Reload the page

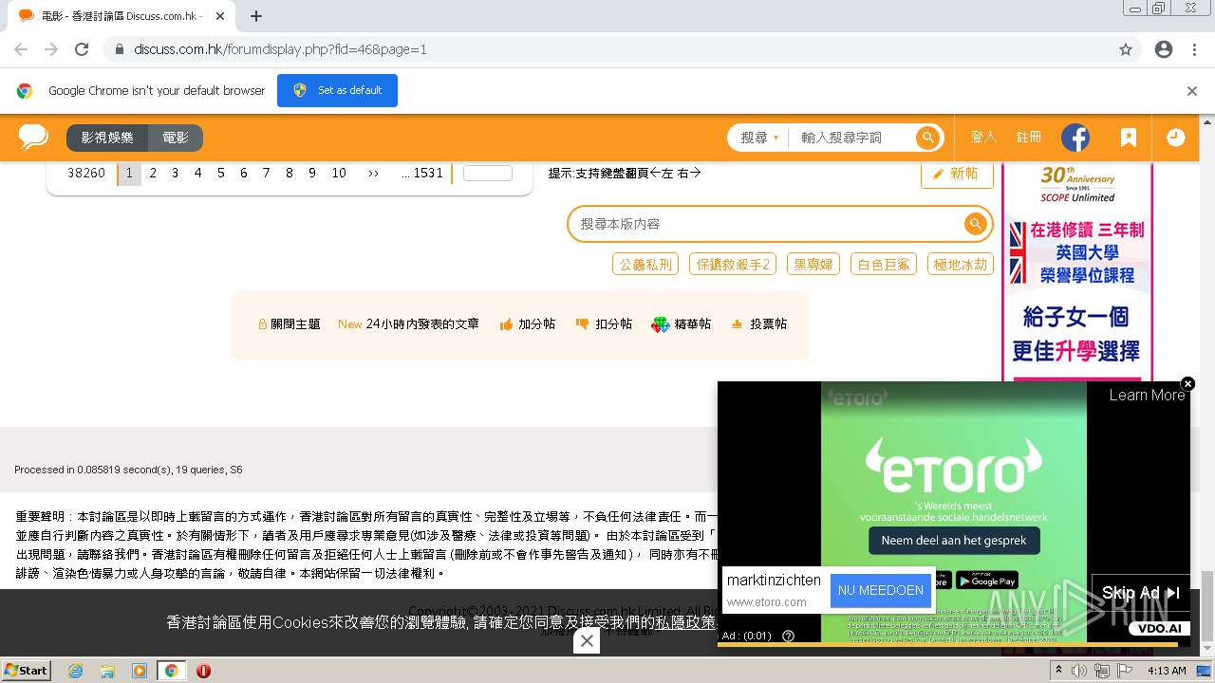click(x=82, y=49)
